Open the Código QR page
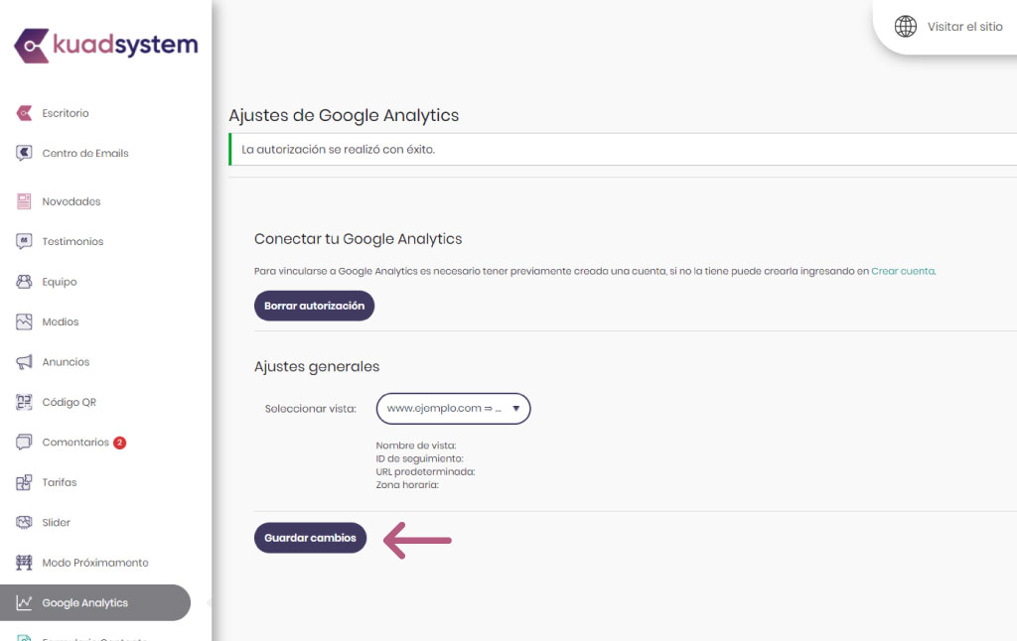The image size is (1017, 641). (69, 403)
